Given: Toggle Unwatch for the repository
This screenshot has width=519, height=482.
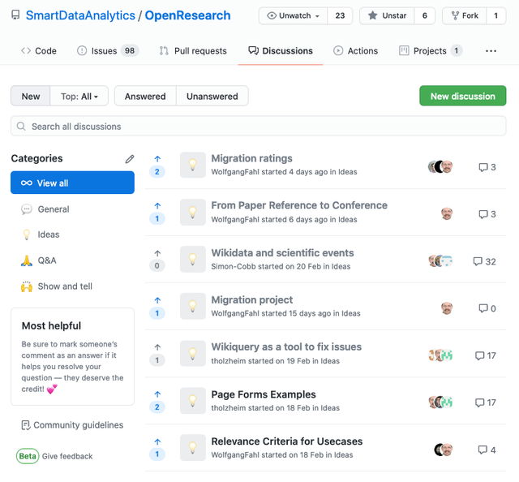Looking at the screenshot, I should pos(294,15).
